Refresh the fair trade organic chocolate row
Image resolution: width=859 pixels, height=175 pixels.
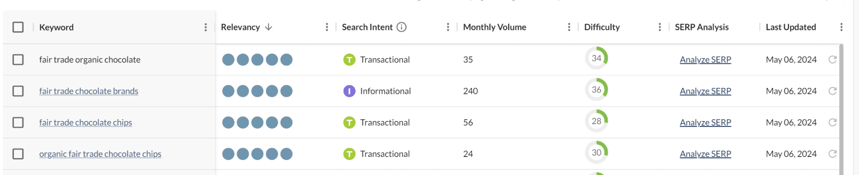[x=832, y=60]
